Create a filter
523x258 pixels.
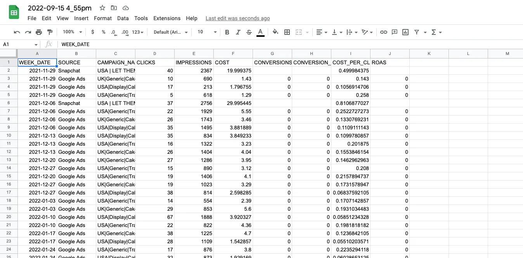[417, 32]
